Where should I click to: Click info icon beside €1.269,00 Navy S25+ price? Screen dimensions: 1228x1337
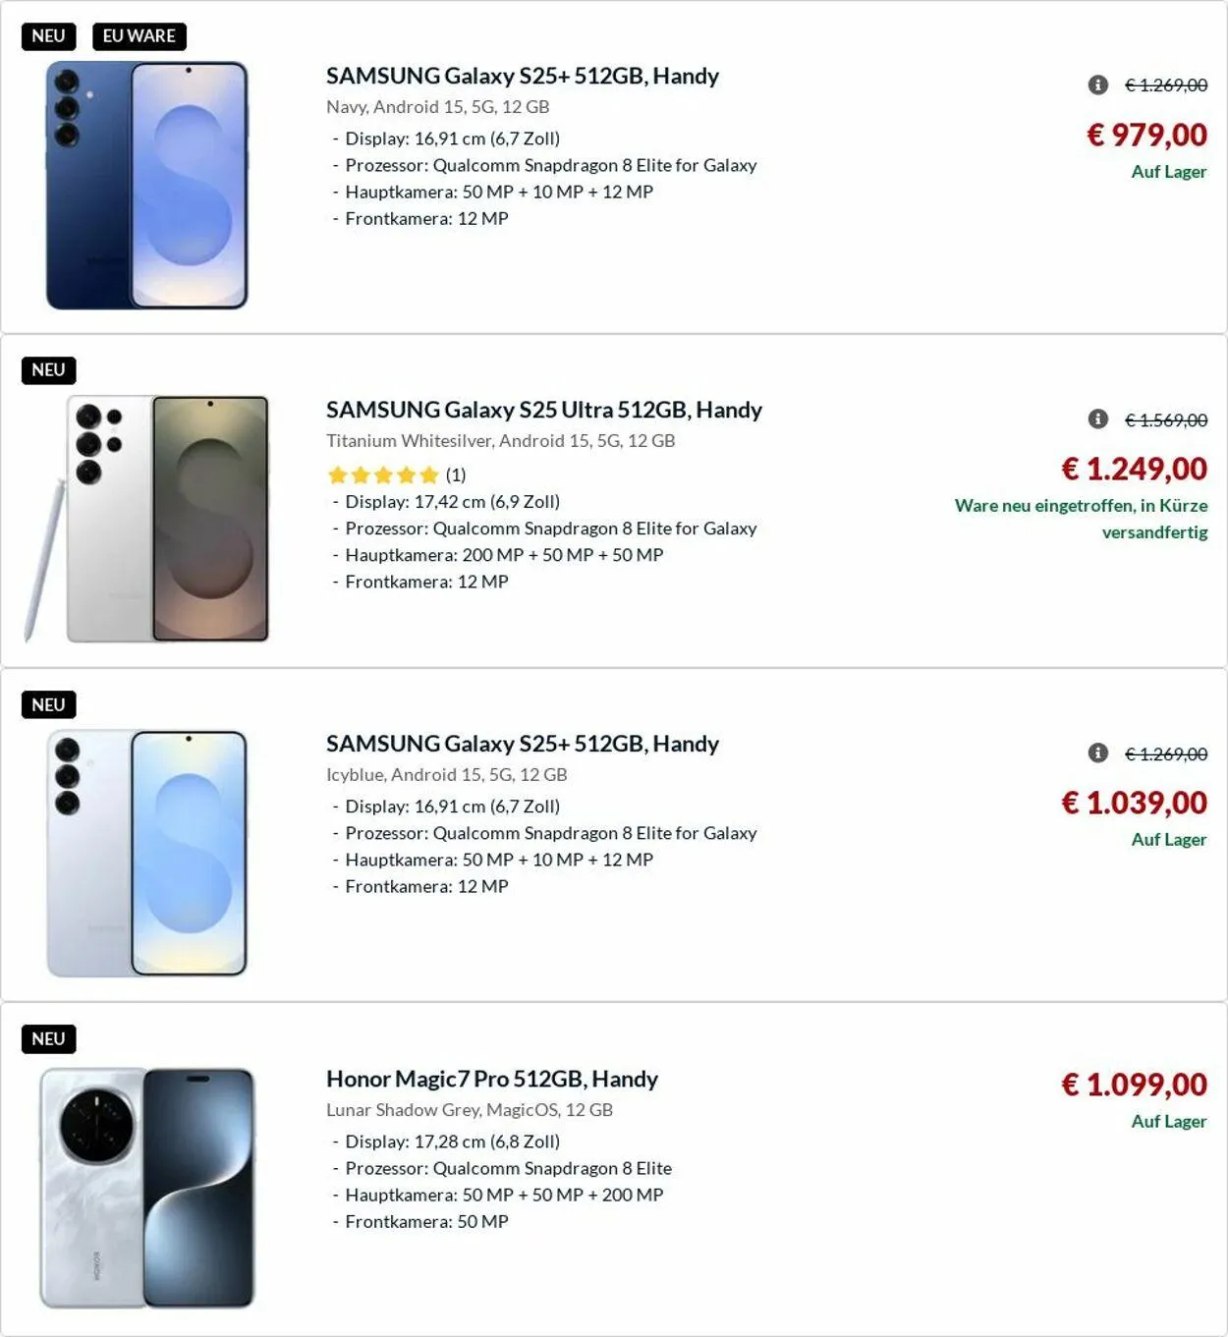coord(1097,85)
